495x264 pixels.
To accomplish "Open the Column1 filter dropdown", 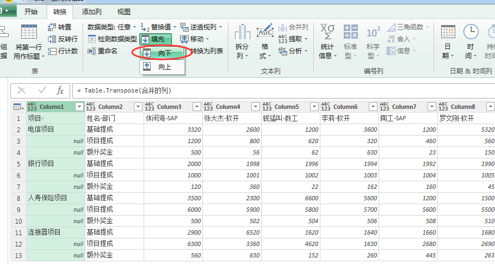I will pos(79,107).
